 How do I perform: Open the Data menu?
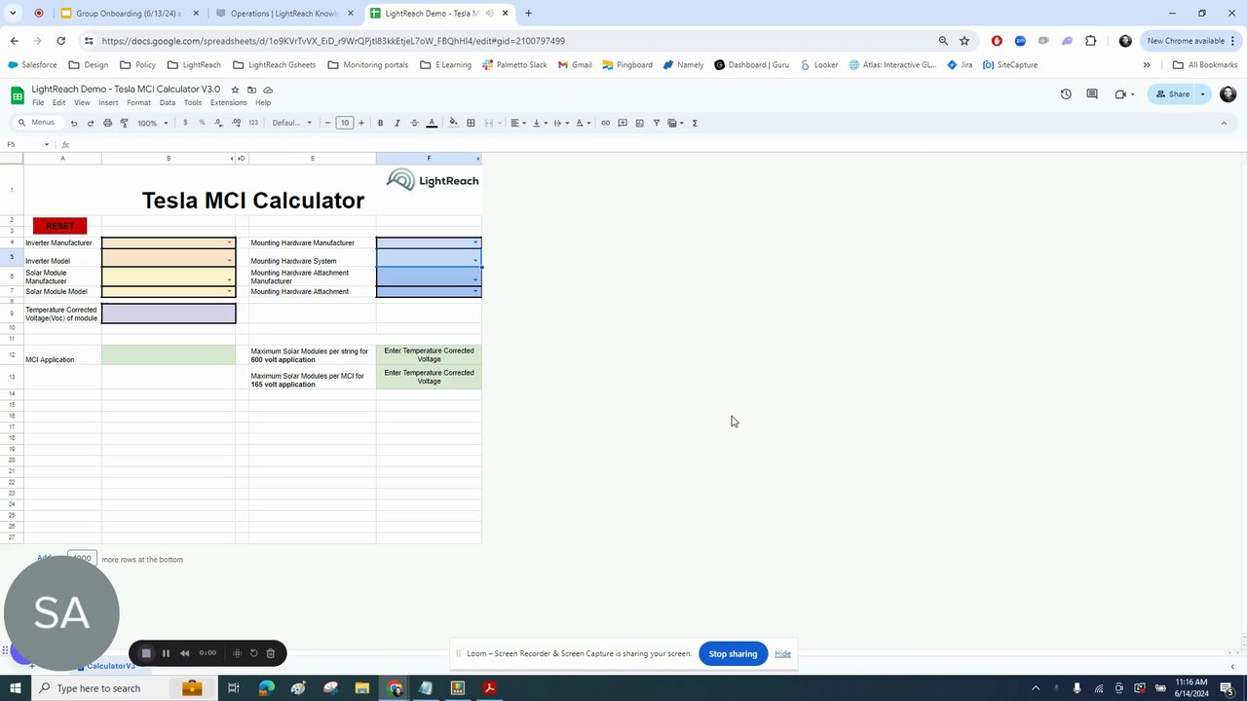click(168, 102)
